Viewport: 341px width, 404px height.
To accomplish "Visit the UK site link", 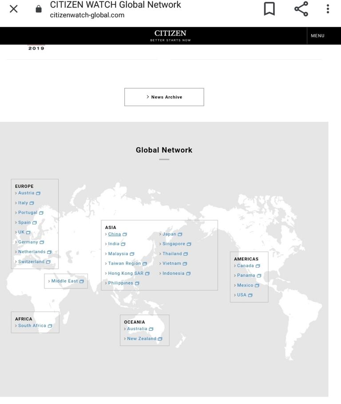I will [x=21, y=232].
